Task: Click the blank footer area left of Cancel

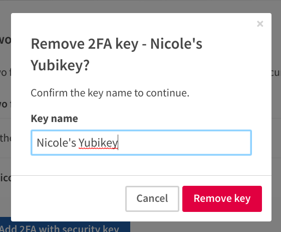Action: (68, 198)
